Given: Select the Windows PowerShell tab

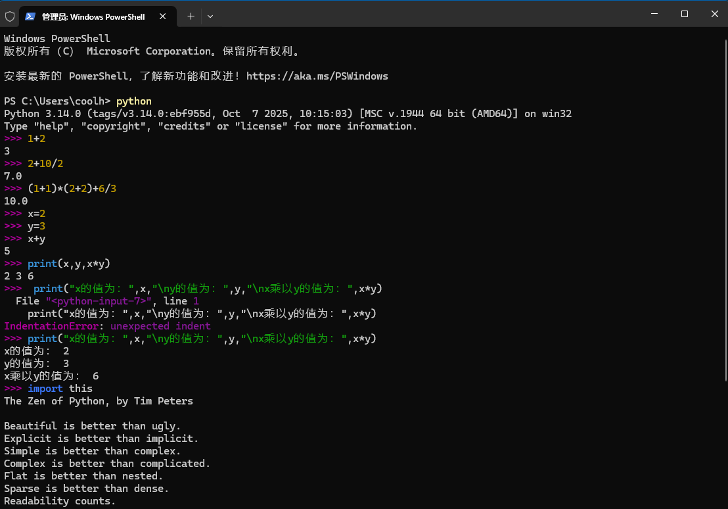Looking at the screenshot, I should [98, 16].
